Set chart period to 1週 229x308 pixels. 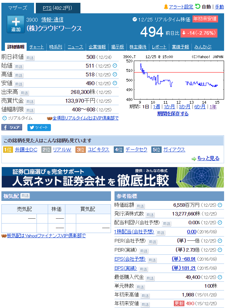click(157, 107)
